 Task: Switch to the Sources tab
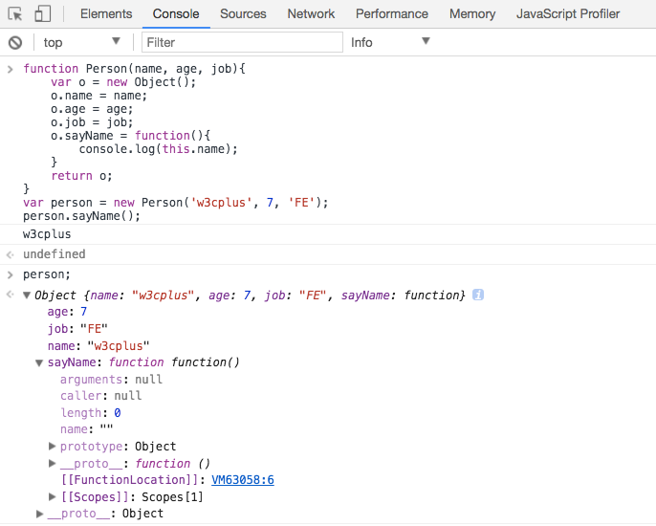coord(243,13)
